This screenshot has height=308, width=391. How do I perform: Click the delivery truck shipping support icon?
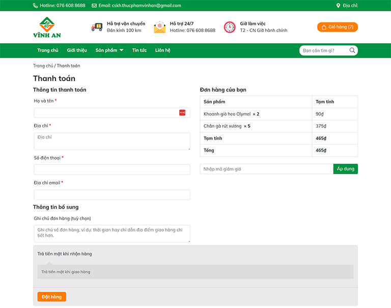point(97,27)
